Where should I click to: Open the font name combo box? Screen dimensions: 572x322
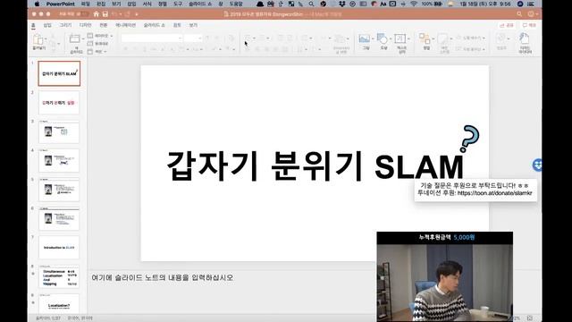tap(152, 38)
